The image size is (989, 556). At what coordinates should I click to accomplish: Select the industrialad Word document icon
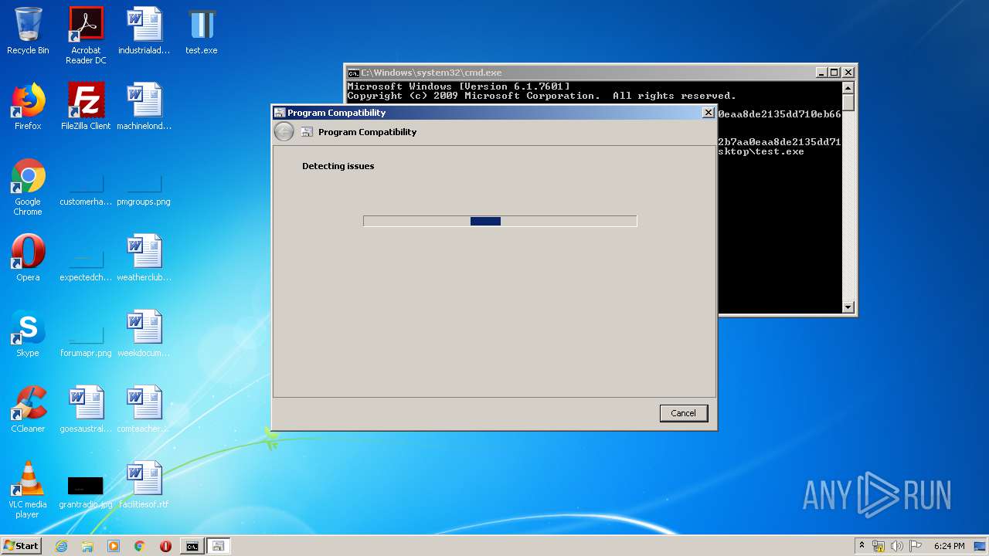pyautogui.click(x=144, y=31)
